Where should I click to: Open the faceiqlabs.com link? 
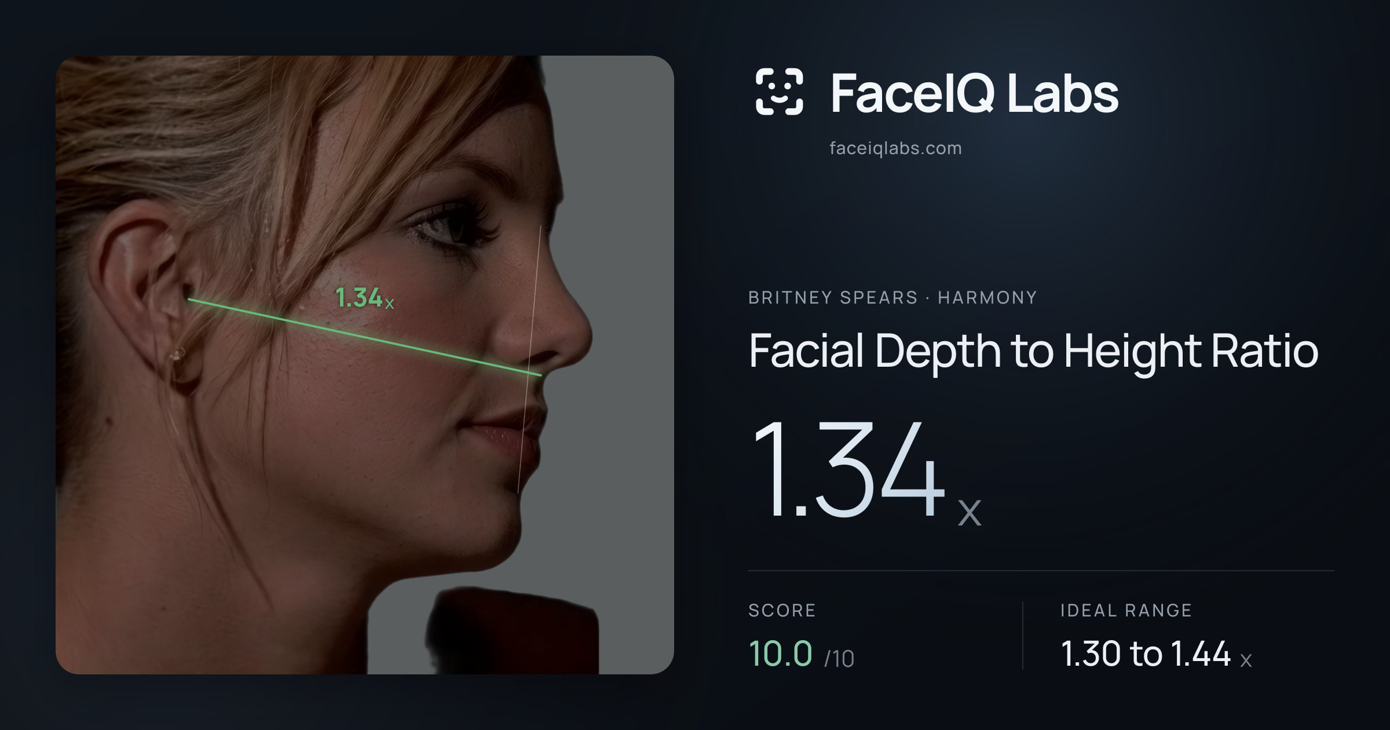click(895, 148)
